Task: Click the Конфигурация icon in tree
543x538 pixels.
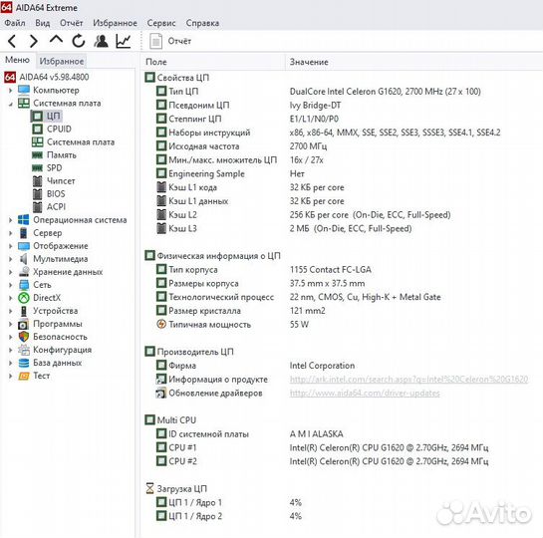Action: click(24, 350)
